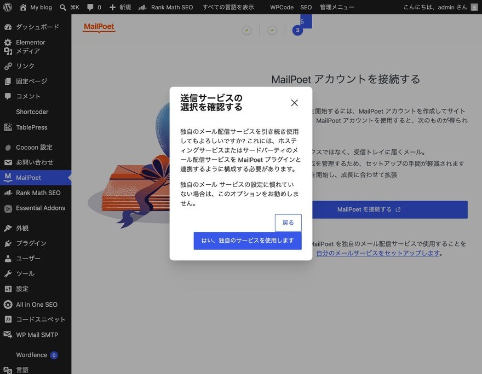The width and height of the screenshot is (482, 374).
Task: Click Rank Math SEO chart icon in admin bar
Action: click(x=142, y=7)
